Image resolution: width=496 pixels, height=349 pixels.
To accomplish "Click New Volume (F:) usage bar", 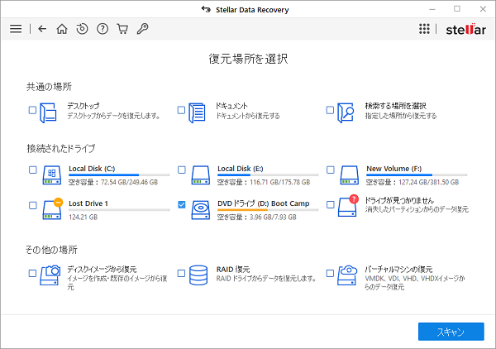I will click(x=417, y=174).
